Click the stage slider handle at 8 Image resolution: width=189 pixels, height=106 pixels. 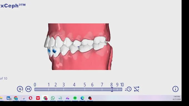pyautogui.click(x=112, y=90)
